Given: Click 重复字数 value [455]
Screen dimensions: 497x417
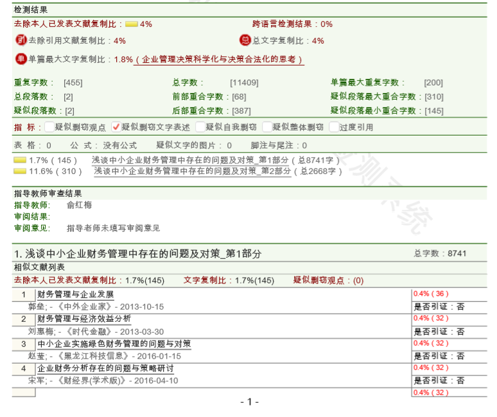Looking at the screenshot, I should [x=73, y=83].
